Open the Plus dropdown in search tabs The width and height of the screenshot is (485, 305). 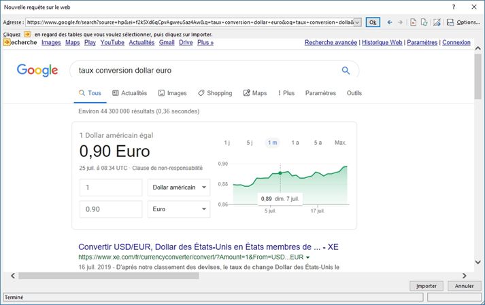coord(286,93)
